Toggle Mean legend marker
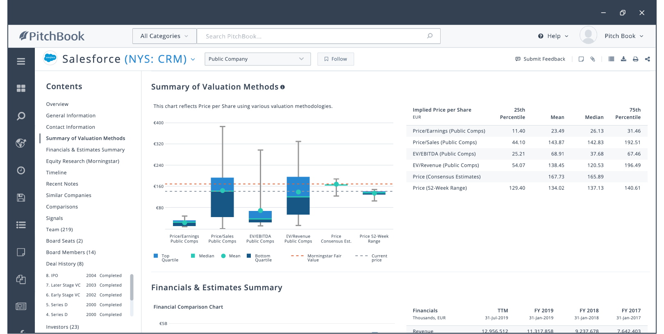Screen dimensions: 664x334 [x=223, y=256]
